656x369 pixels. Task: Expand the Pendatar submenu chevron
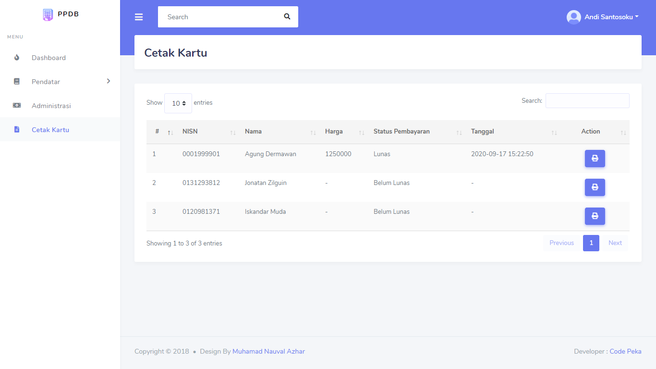109,81
